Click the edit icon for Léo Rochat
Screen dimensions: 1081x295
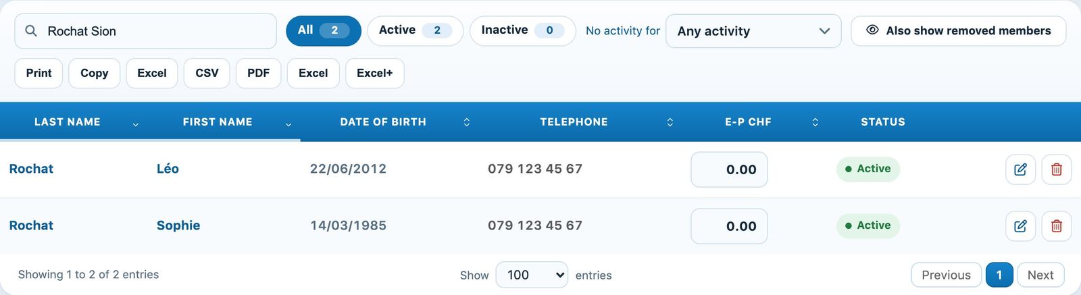(x=1020, y=169)
